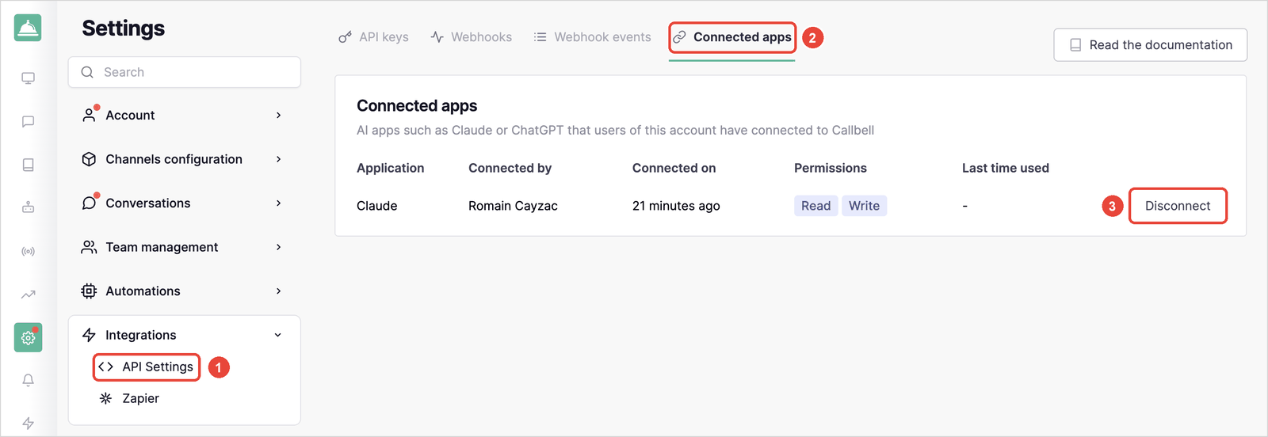The width and height of the screenshot is (1268, 437).
Task: Open the analytics trend icon in the left rail
Action: tap(28, 294)
